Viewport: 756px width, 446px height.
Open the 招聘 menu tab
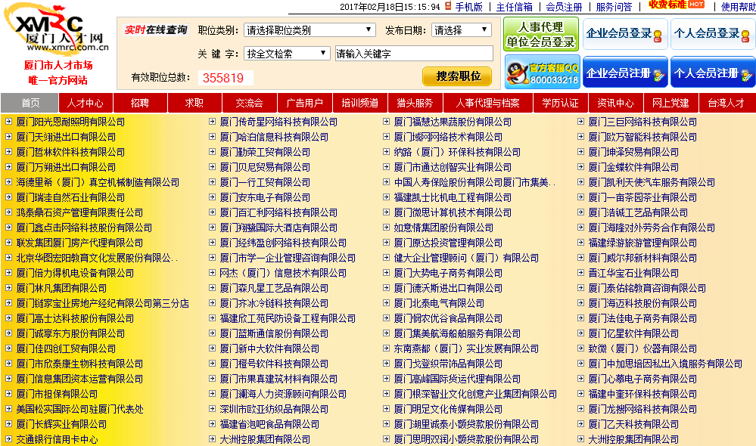140,103
